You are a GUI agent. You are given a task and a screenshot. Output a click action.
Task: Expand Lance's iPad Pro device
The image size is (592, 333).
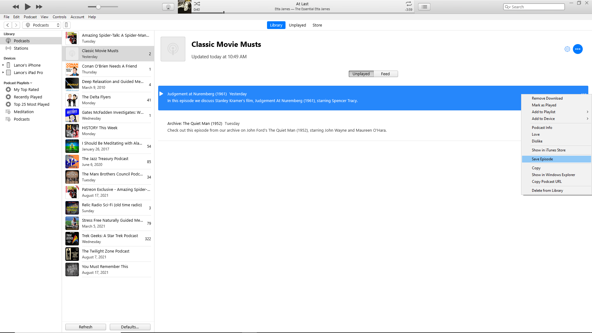[x=3, y=72]
